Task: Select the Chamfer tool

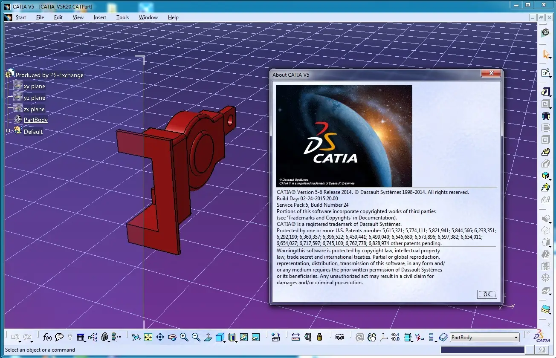Action: click(x=545, y=231)
